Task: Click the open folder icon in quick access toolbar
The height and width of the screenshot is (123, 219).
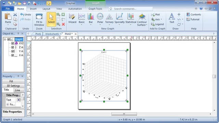Action: (x=20, y=3)
